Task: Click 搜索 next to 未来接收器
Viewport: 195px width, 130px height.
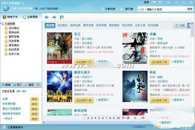Action: tap(34, 104)
